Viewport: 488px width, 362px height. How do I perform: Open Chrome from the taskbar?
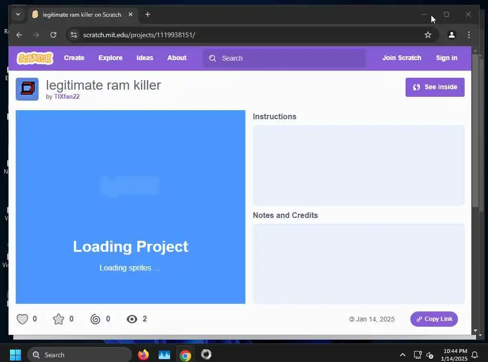pyautogui.click(x=185, y=355)
